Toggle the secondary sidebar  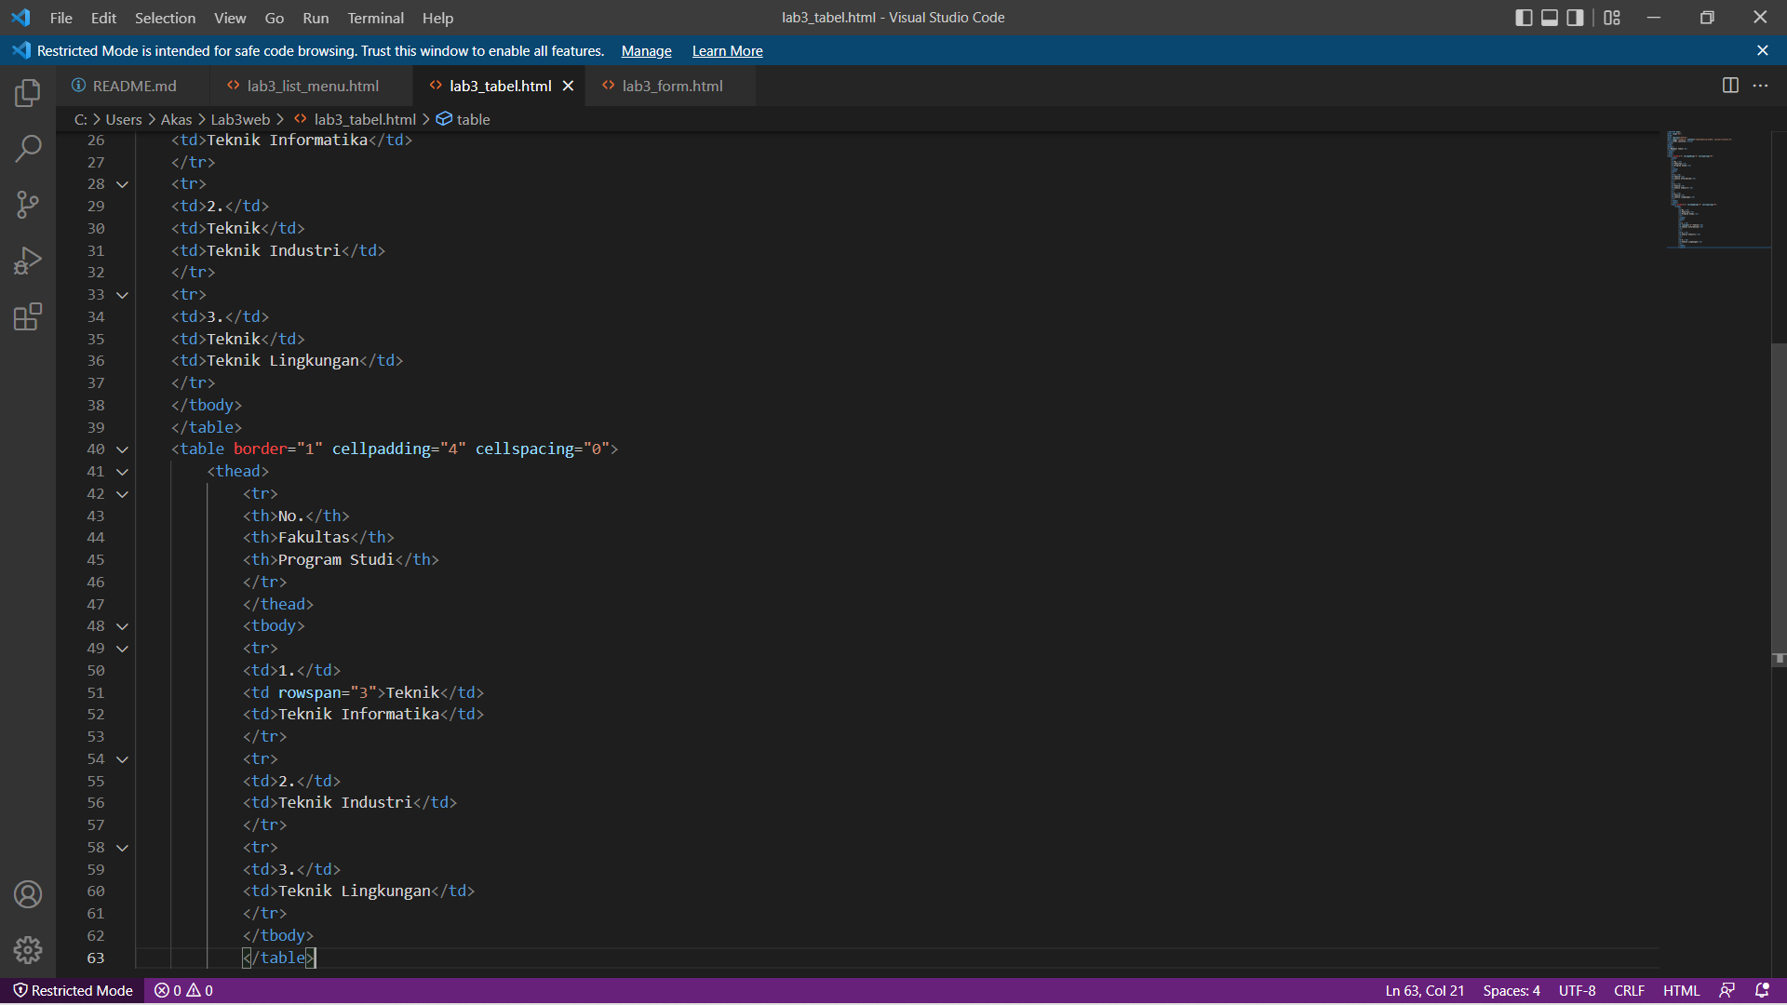1574,17
